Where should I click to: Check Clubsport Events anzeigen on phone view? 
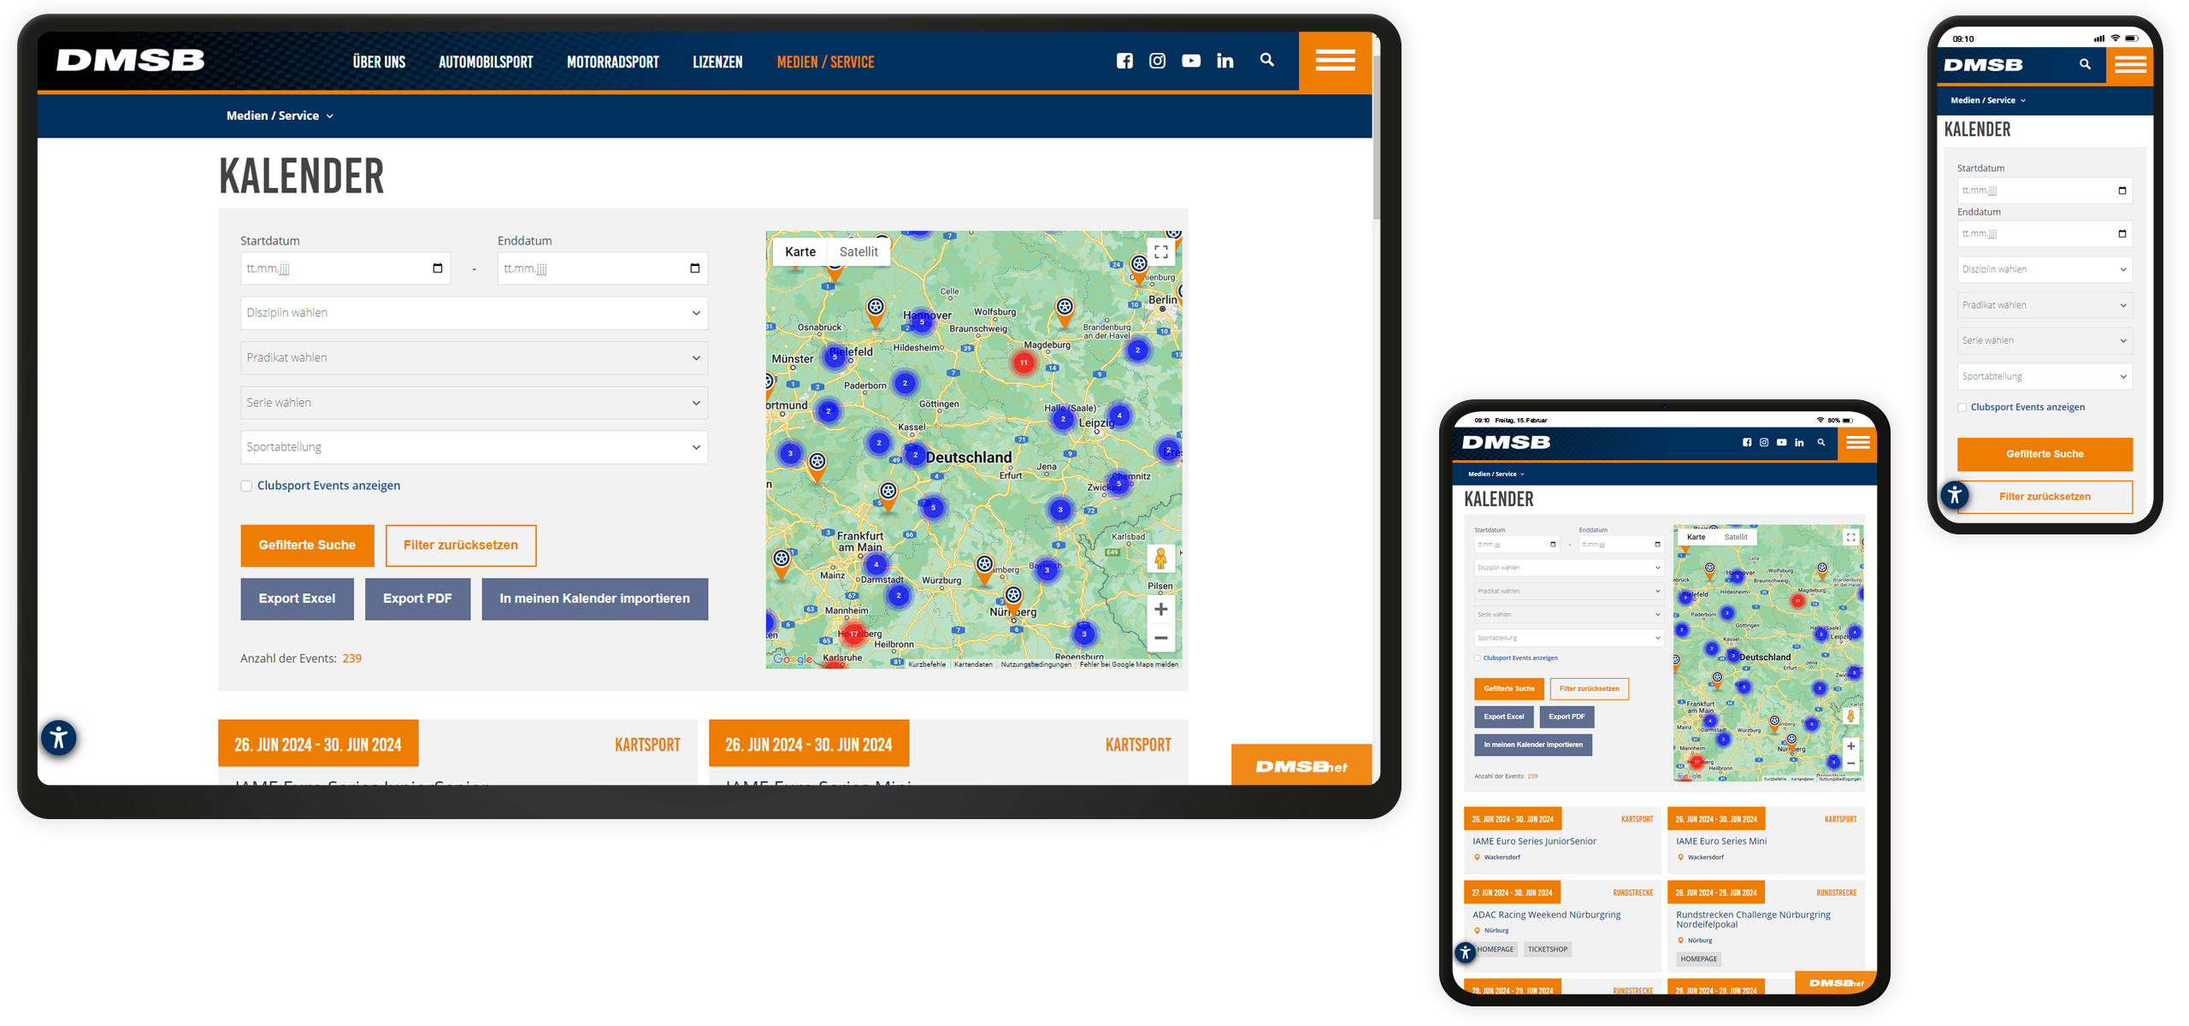(1962, 408)
